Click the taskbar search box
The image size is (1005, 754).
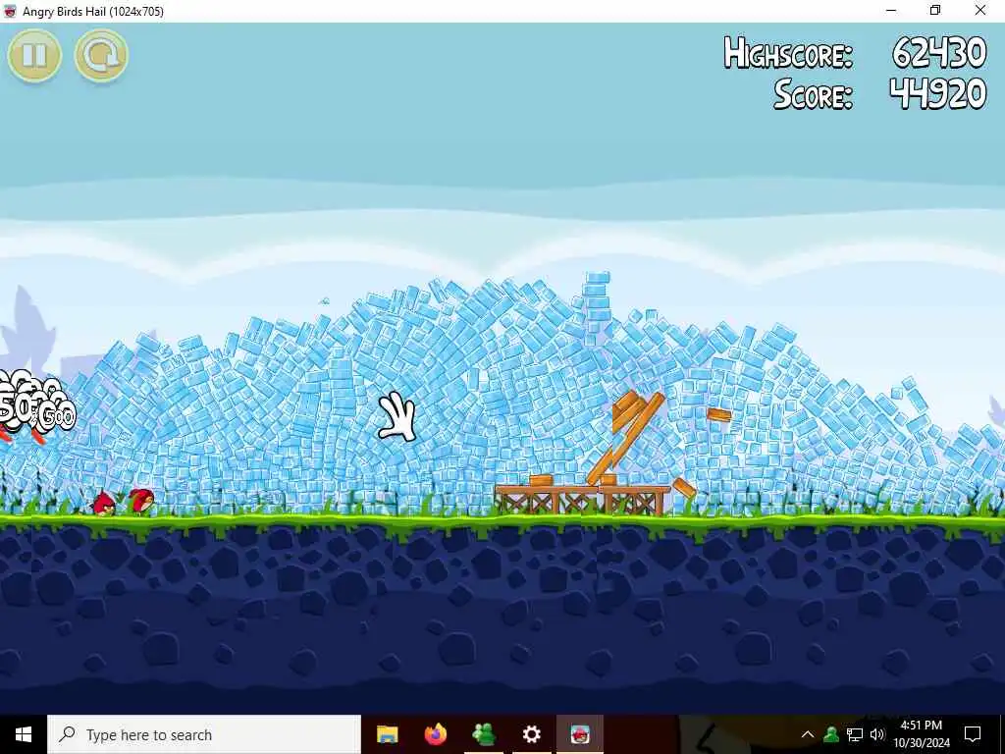[x=204, y=734]
